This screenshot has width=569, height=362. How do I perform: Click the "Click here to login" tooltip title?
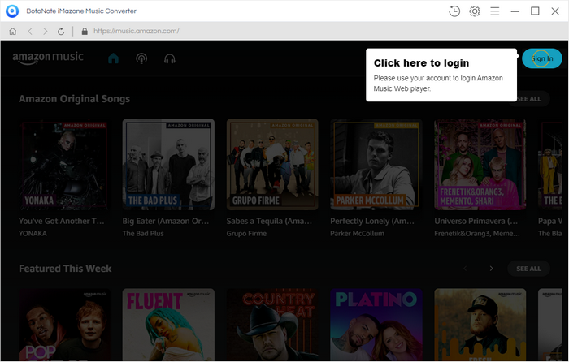421,63
